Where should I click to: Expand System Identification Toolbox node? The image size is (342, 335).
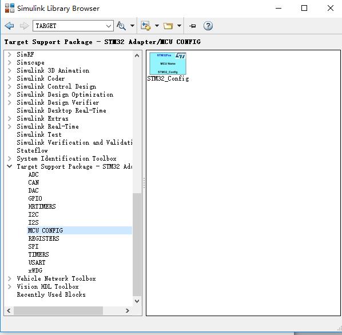pyautogui.click(x=9, y=158)
